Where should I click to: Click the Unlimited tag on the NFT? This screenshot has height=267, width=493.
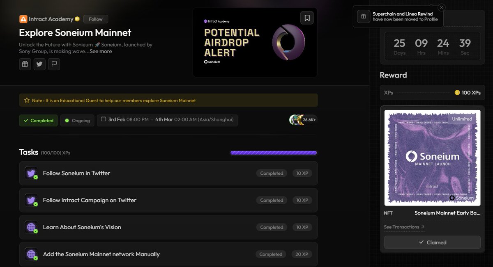click(462, 119)
